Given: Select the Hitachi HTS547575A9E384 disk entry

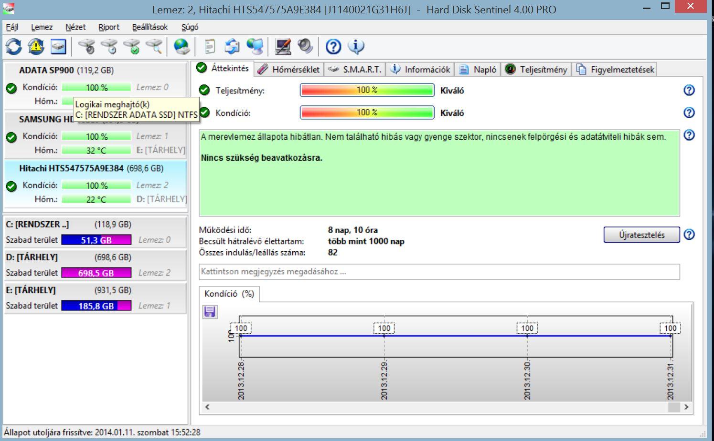Looking at the screenshot, I should point(96,185).
